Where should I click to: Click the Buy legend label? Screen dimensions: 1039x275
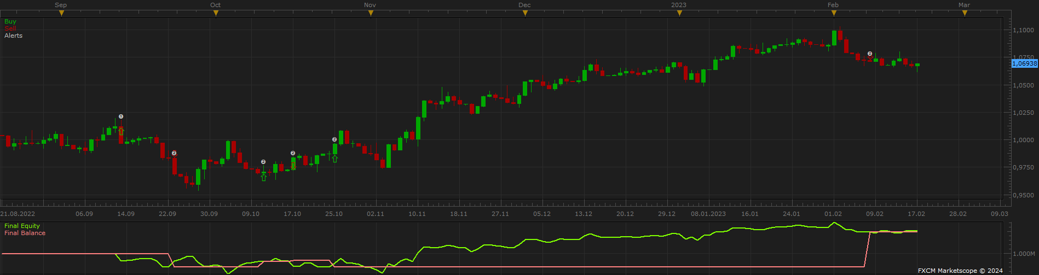coord(10,21)
